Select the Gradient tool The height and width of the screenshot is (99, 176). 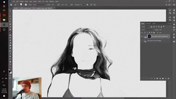point(10,43)
